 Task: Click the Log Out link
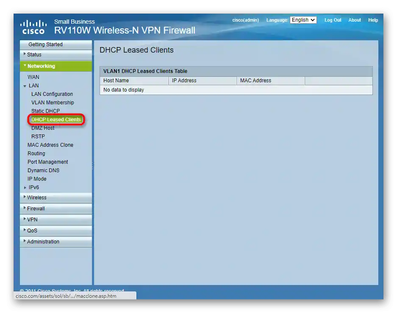click(333, 20)
